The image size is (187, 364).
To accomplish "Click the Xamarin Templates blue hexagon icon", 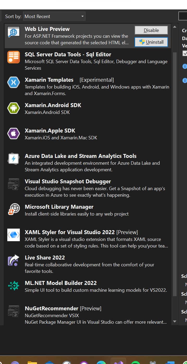I will [x=14, y=82].
